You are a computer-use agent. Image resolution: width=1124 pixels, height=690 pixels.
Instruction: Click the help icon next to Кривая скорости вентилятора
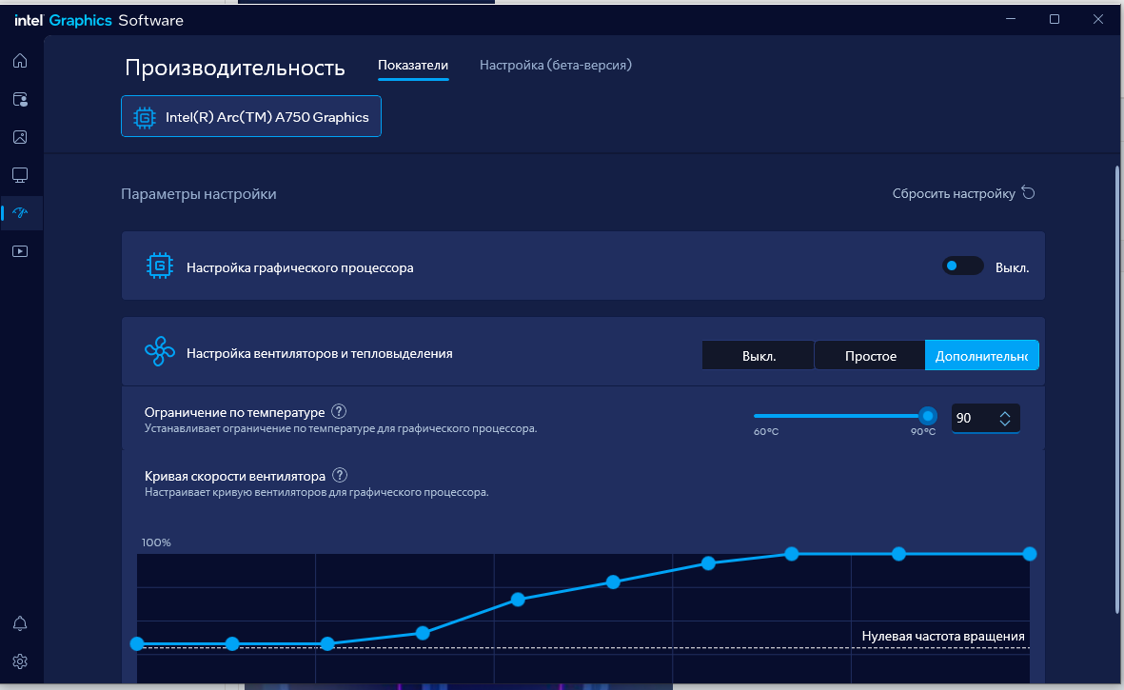[340, 475]
